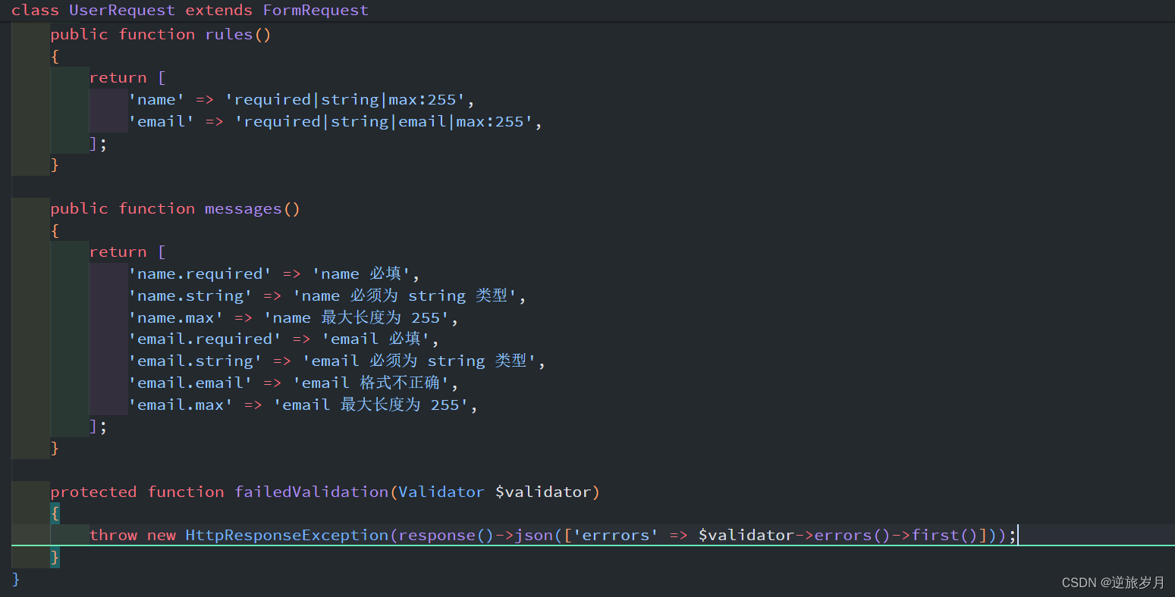
Task: Click the HttpResponseException class reference
Action: (x=287, y=535)
